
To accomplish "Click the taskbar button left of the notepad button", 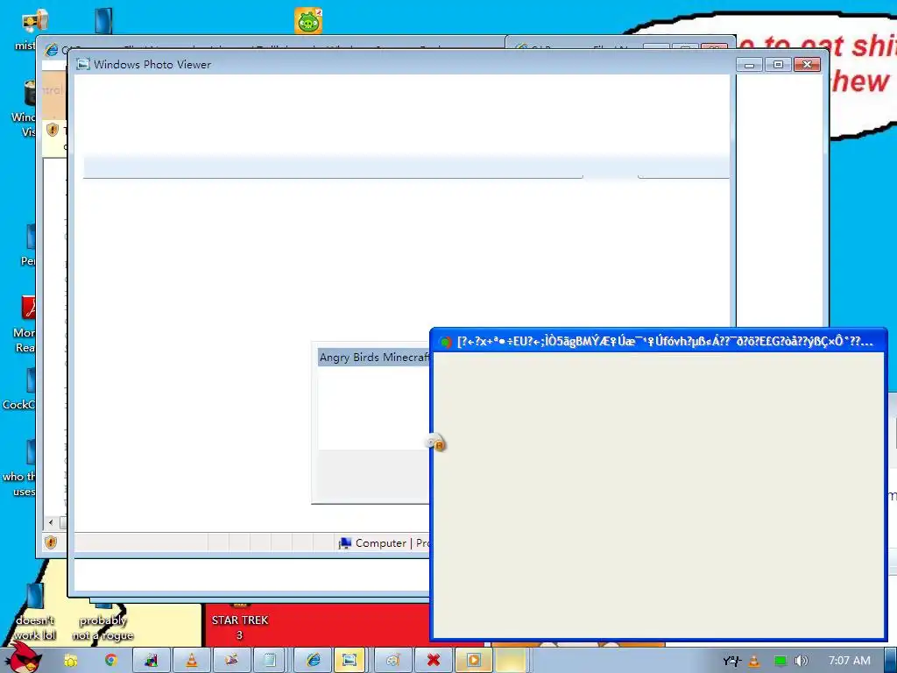I will pos(231,661).
